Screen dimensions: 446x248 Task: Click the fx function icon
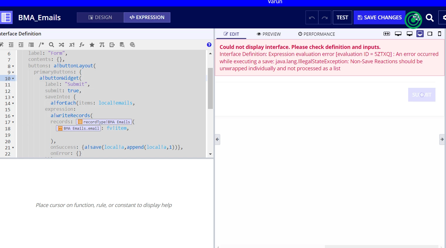pyautogui.click(x=82, y=45)
